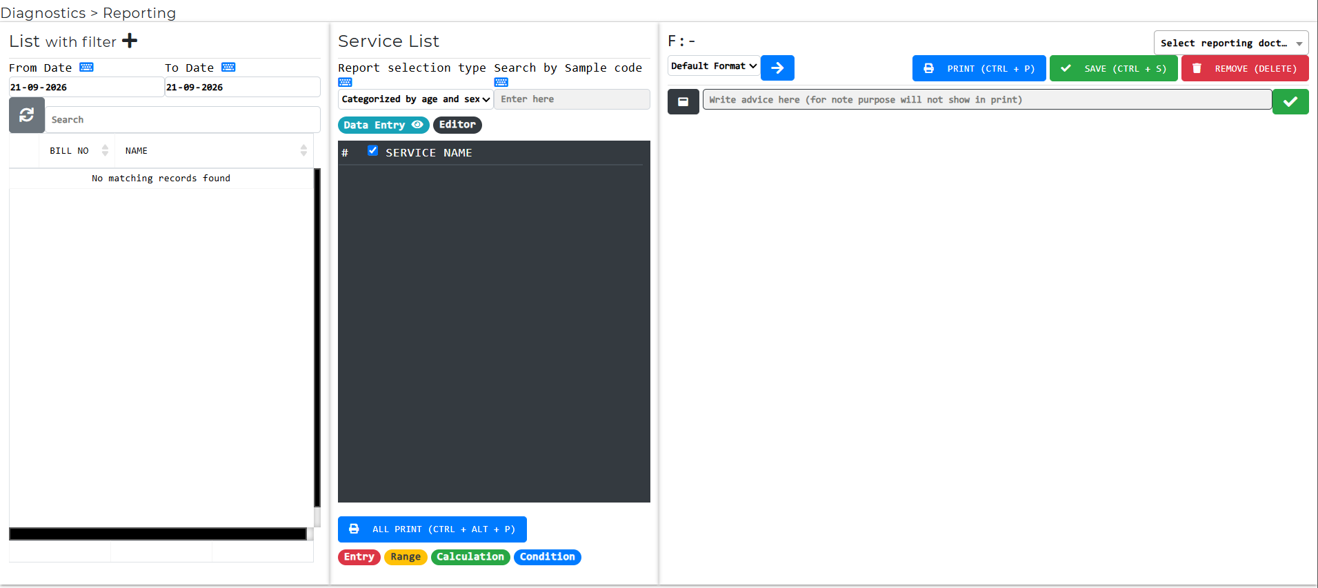Click the plus icon next to List with filter
The height and width of the screenshot is (588, 1318).
(x=130, y=41)
